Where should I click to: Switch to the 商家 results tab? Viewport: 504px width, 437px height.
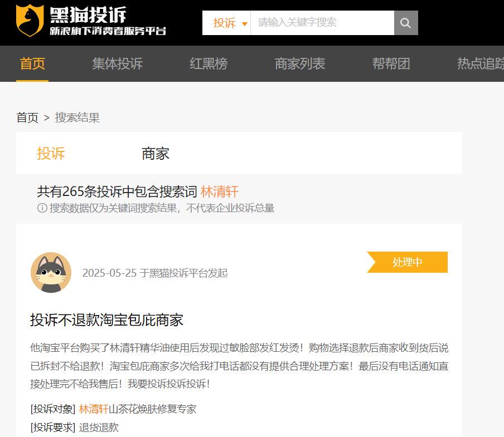coord(156,153)
